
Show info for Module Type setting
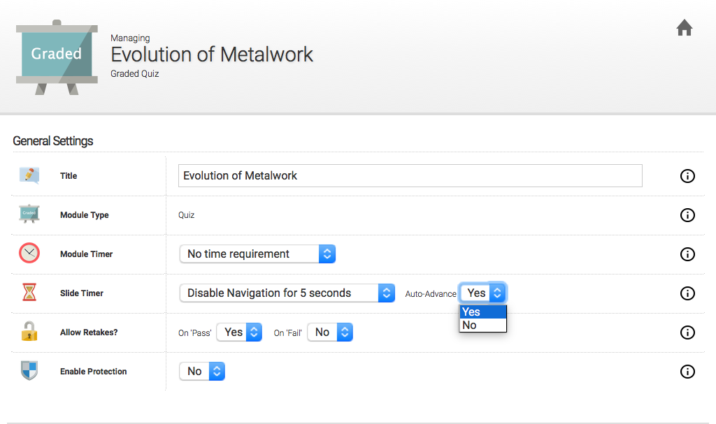point(687,215)
